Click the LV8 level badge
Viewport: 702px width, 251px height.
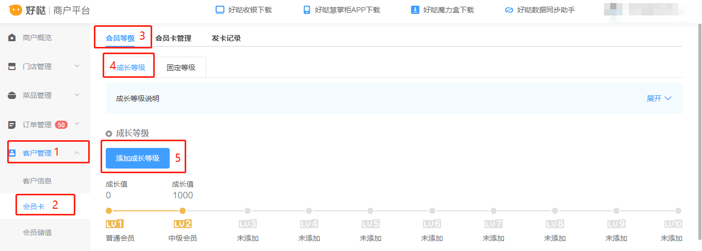coord(555,224)
